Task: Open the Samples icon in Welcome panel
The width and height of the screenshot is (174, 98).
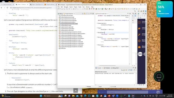Action: pos(139,35)
